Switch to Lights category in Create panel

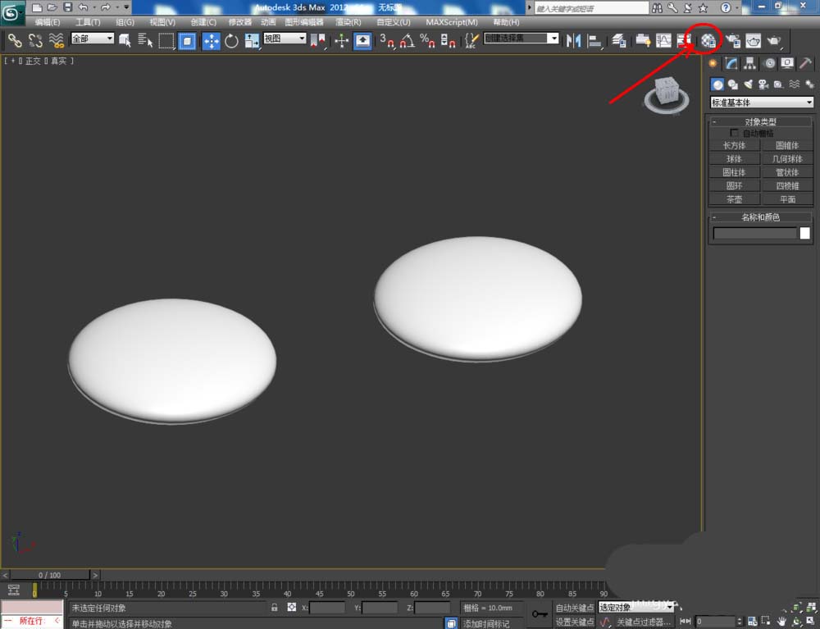coord(747,84)
